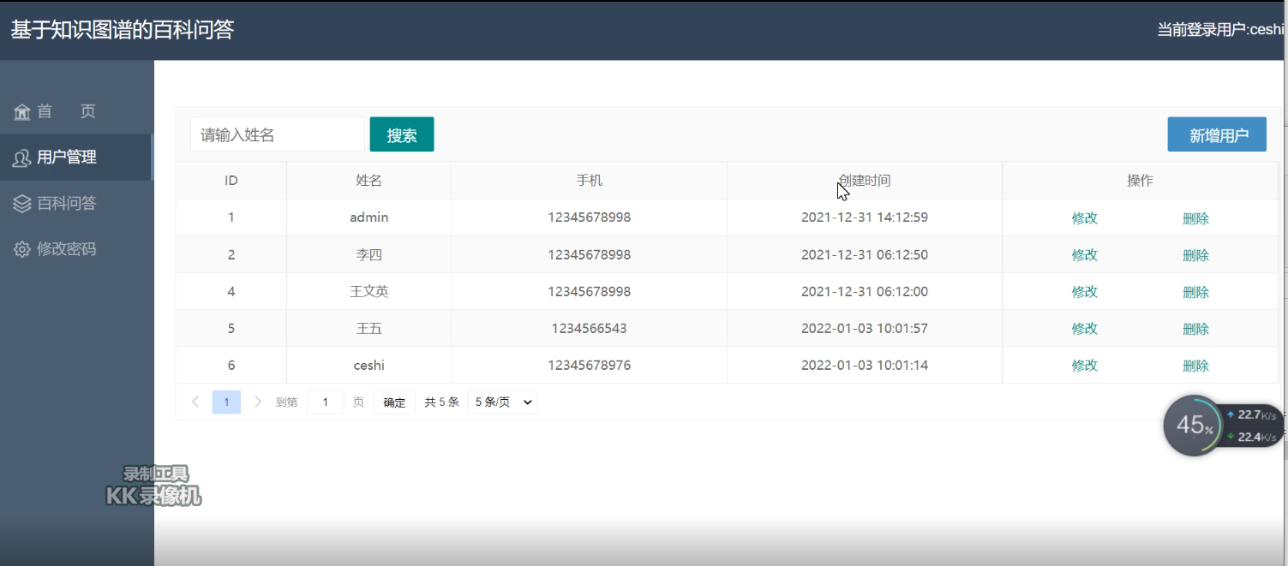Click the name cell ceshi in table
The image size is (1288, 566).
[x=368, y=366]
